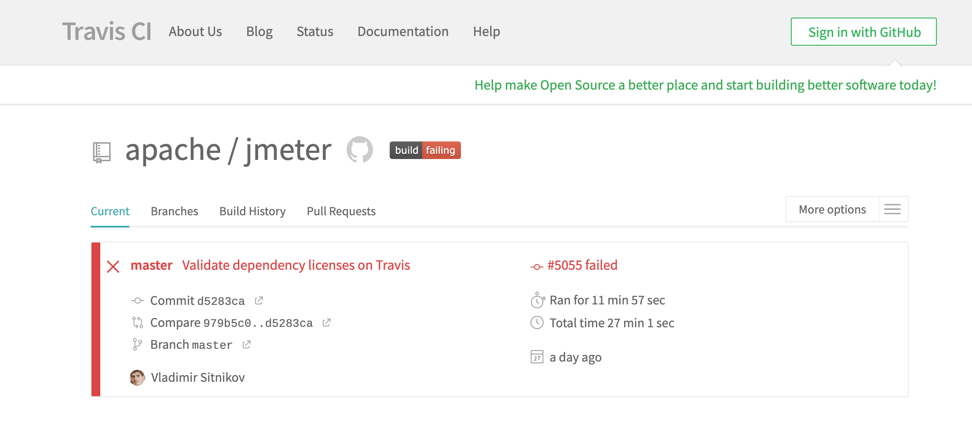
Task: Click the stopwatch icon beside Ran for
Action: (537, 300)
